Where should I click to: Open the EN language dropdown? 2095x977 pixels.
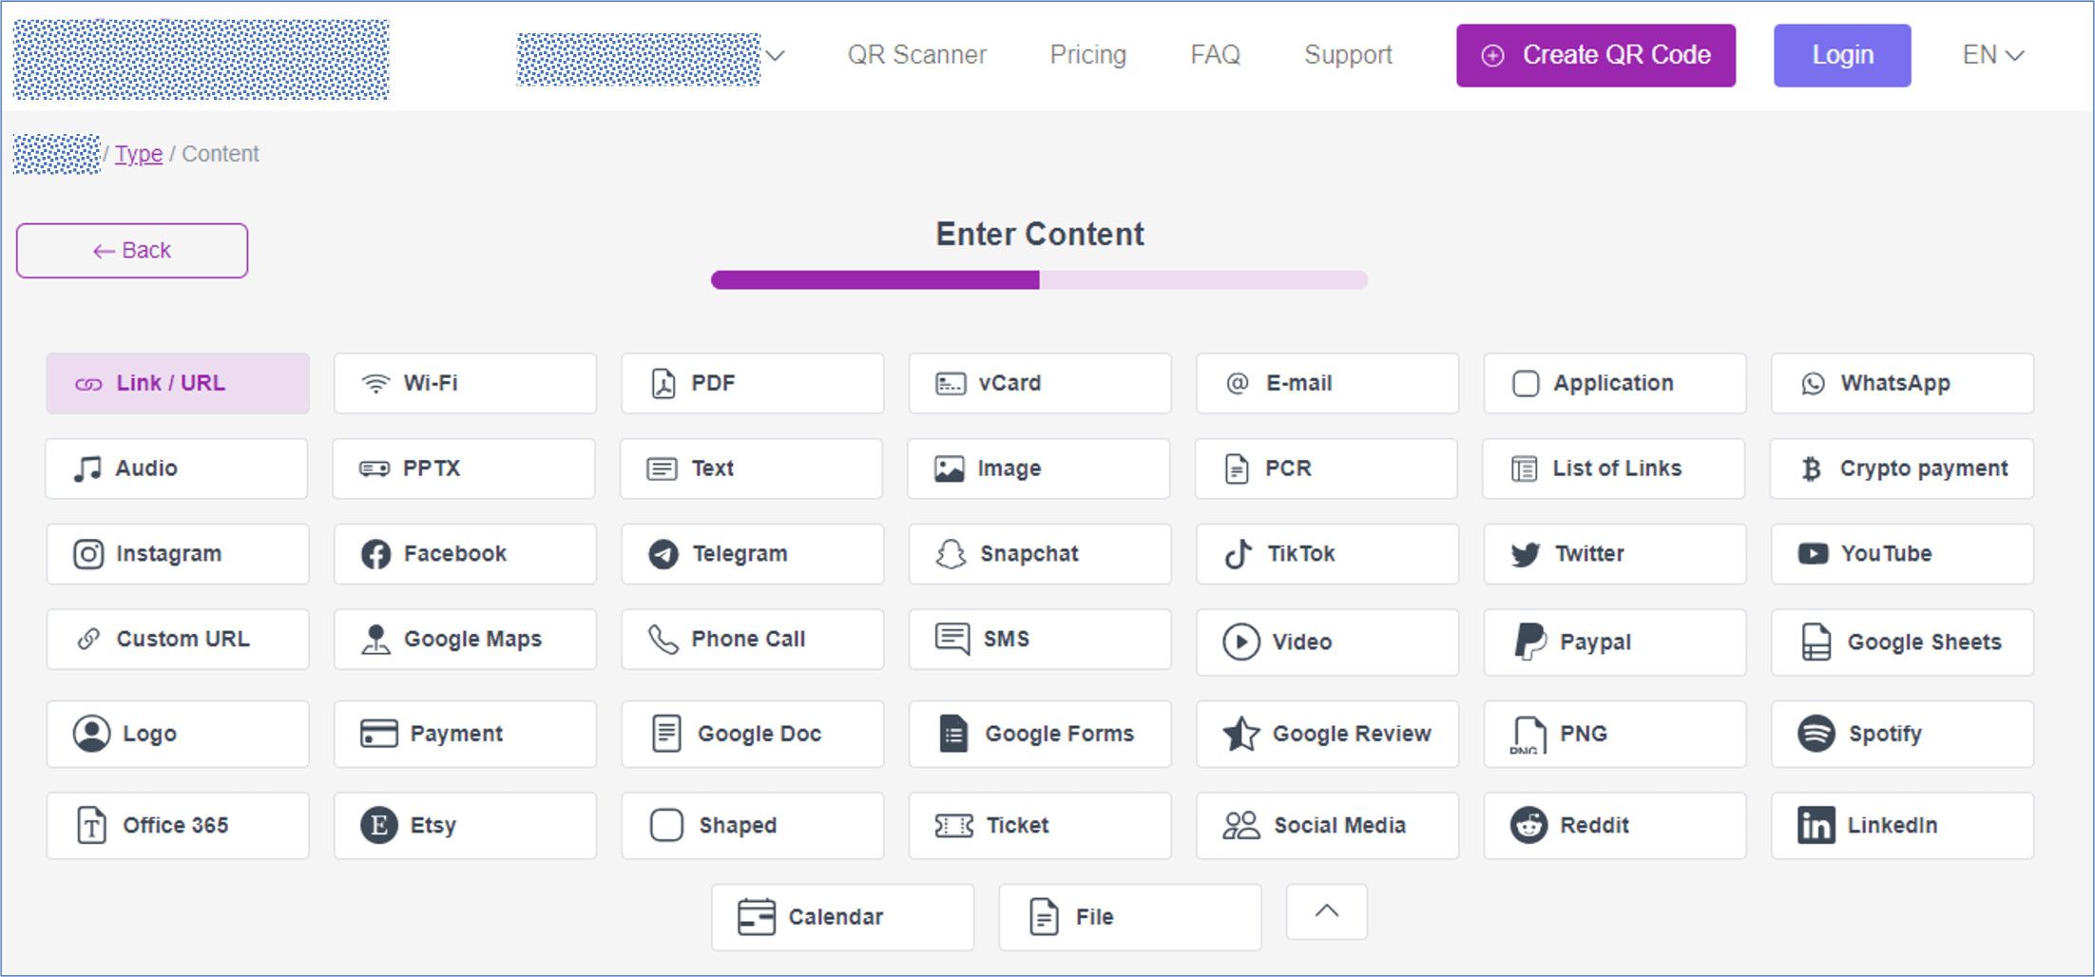(1992, 55)
